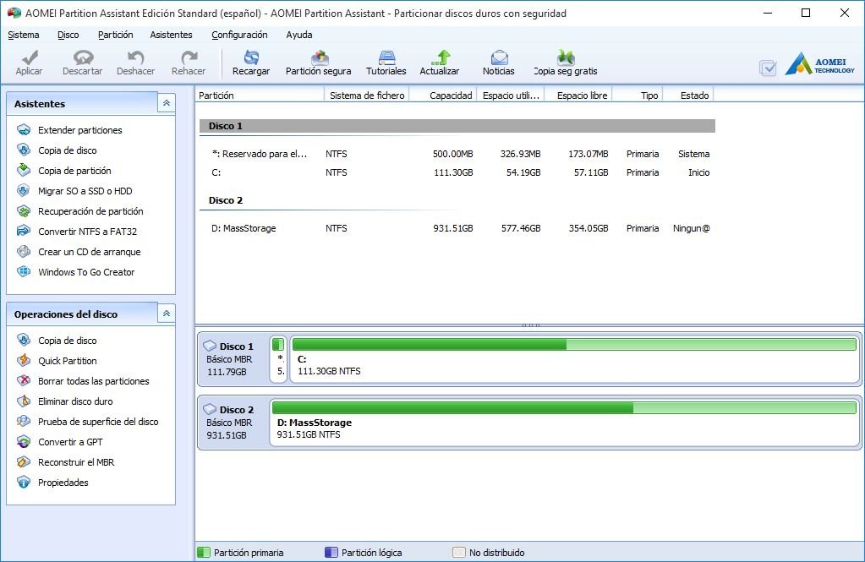Click the Partición lógica legend swatch
865x562 pixels.
point(331,552)
